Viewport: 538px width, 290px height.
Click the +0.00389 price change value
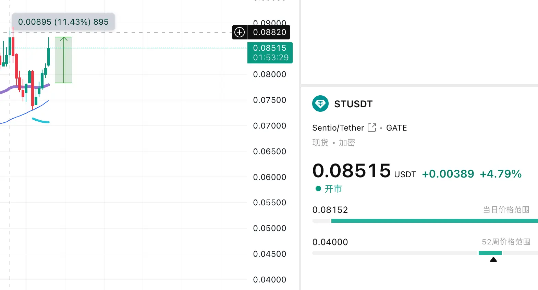448,174
